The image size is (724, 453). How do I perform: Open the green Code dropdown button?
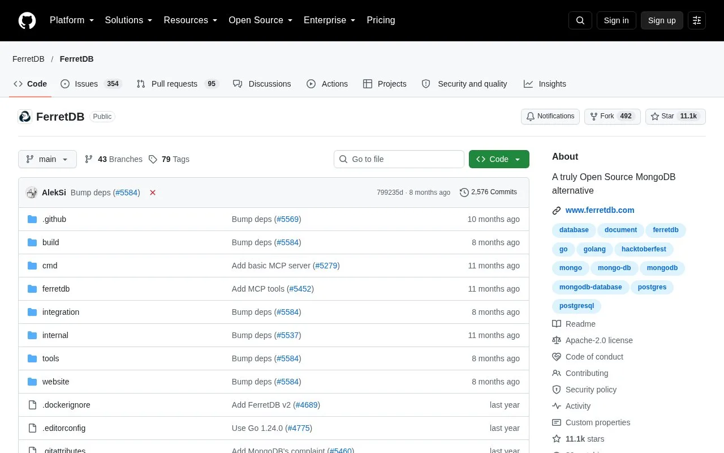(499, 159)
